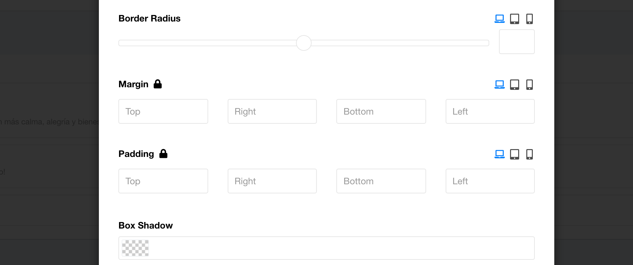Select desktop view for Padding
This screenshot has width=633, height=265.
[499, 154]
